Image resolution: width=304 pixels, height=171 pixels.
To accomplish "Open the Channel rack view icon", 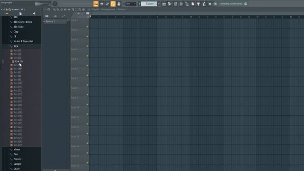I will pos(175,4).
